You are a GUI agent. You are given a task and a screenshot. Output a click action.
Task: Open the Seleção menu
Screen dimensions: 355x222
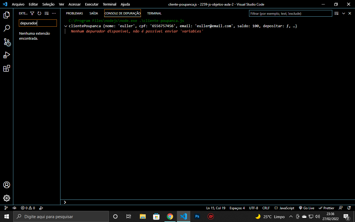point(48,4)
